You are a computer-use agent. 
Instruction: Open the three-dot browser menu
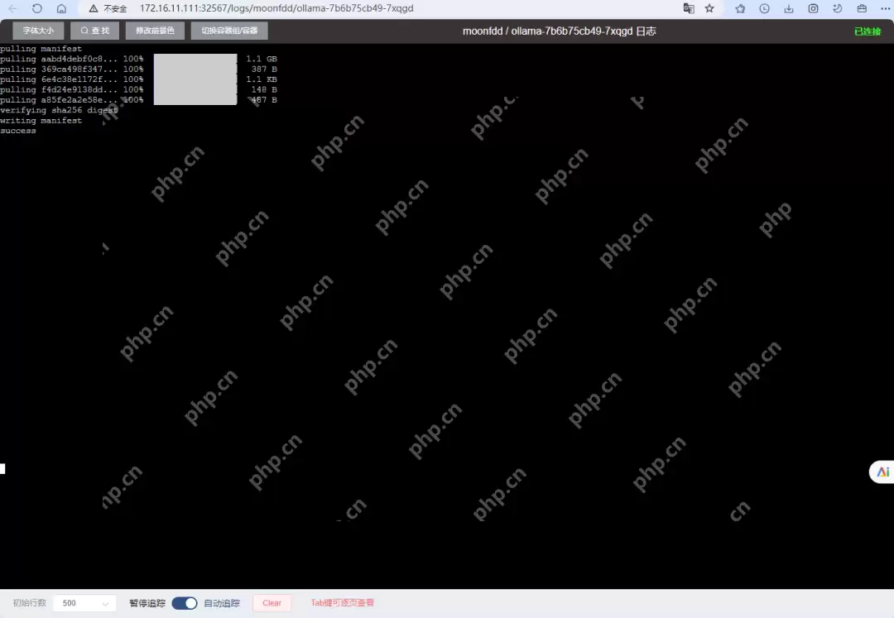886,8
